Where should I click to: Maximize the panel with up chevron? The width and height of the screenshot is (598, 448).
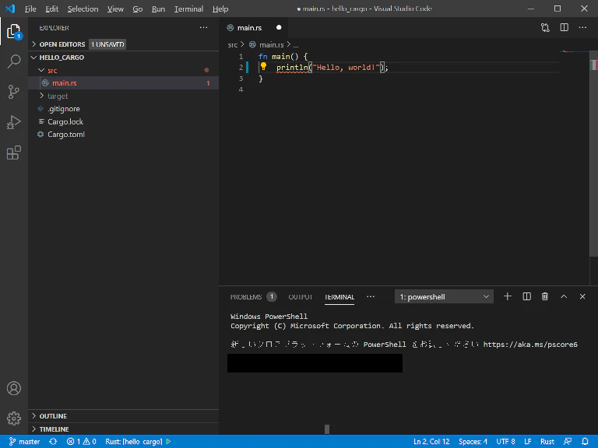(564, 296)
